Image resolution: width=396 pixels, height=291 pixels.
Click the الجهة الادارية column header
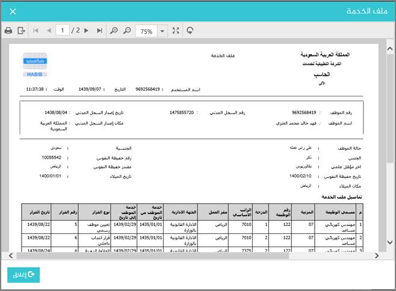click(181, 212)
